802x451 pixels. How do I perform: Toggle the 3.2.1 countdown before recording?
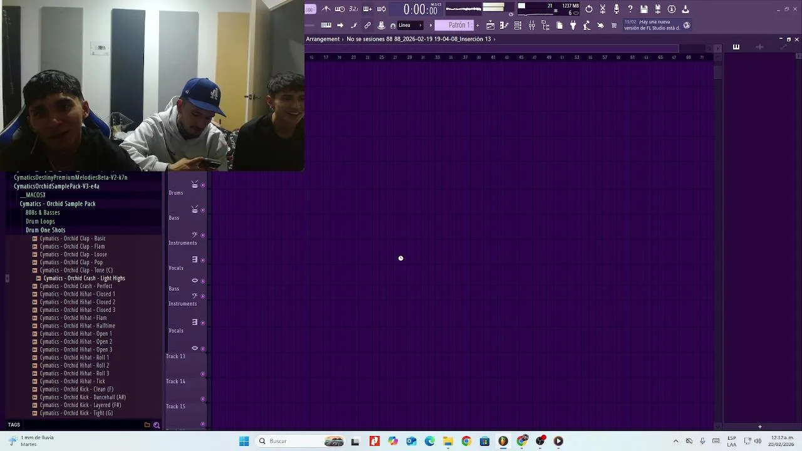[353, 9]
